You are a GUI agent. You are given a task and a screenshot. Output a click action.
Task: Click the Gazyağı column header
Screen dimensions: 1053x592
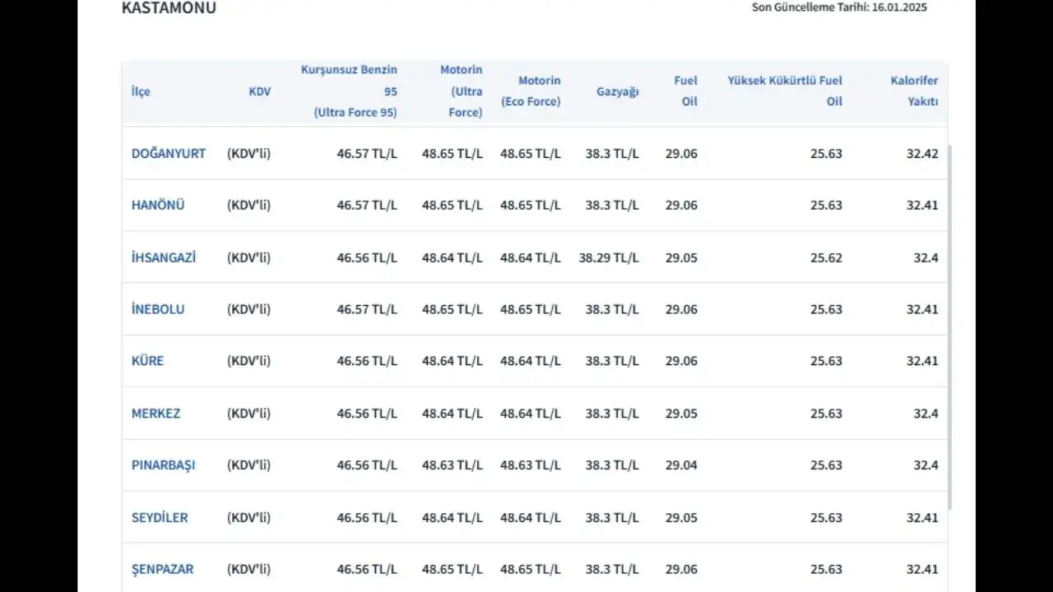(x=618, y=91)
